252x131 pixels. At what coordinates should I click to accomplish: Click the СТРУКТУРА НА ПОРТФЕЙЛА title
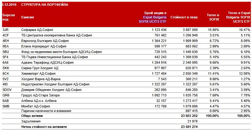point(45,5)
